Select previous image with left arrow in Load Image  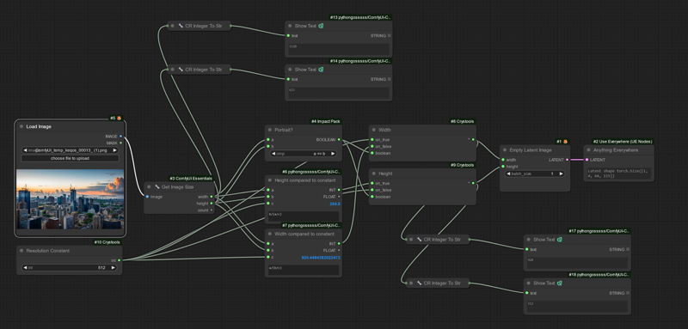click(x=25, y=150)
